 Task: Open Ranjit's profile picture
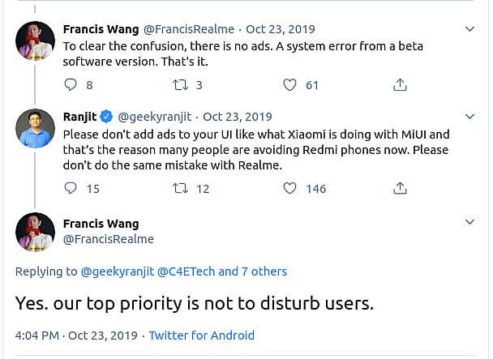coord(35,128)
